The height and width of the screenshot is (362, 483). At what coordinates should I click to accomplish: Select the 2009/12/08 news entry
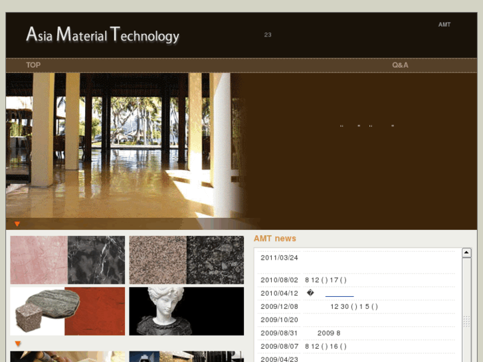tap(356, 307)
